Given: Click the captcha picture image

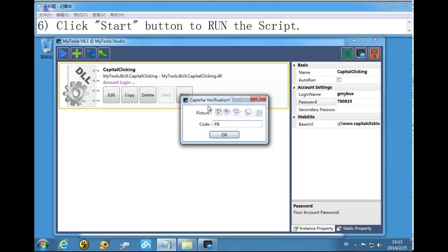Looking at the screenshot, I should (239, 112).
